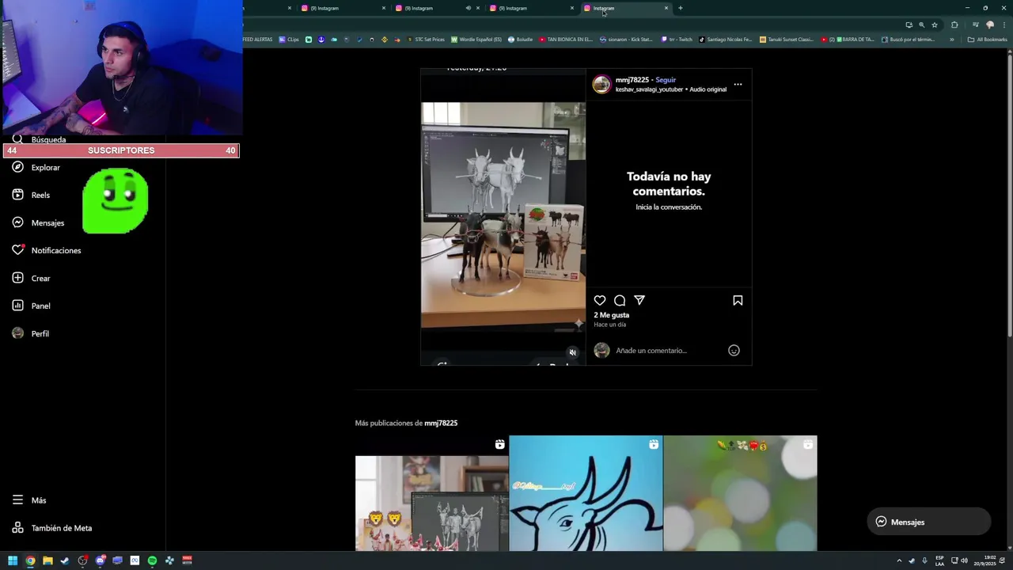
Task: Open the Wordle Español (ES) bookmark
Action: [x=476, y=40]
